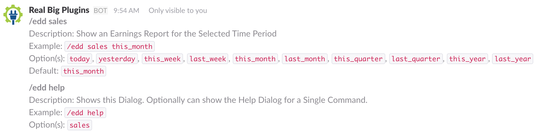Click the "today" option code tag
The height and width of the screenshot is (136, 544).
80,59
